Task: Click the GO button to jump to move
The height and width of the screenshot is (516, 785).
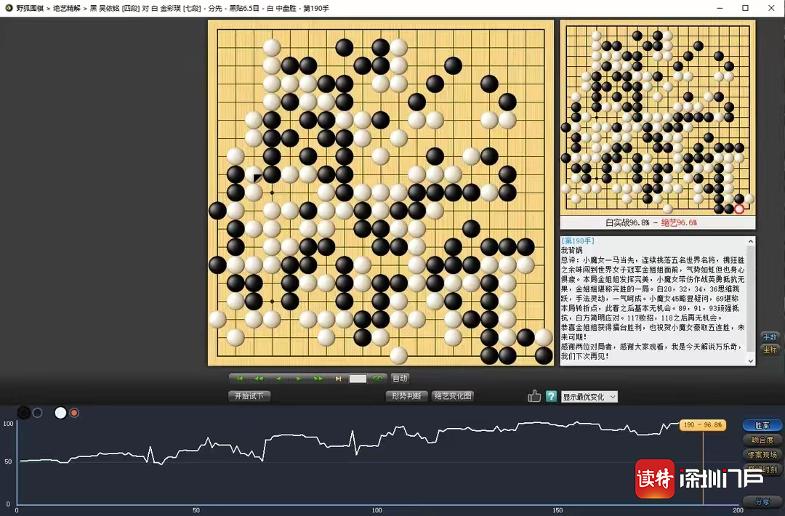Action: [377, 379]
